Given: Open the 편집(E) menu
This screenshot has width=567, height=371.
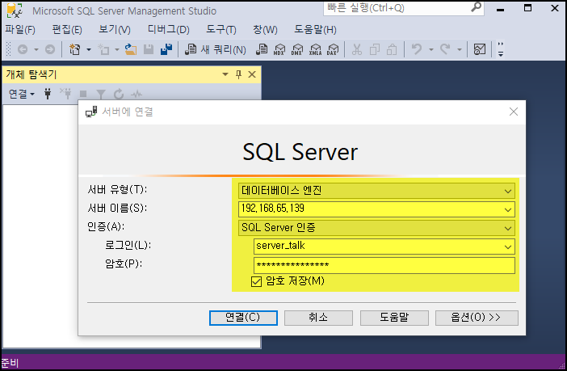Looking at the screenshot, I should pyautogui.click(x=67, y=30).
